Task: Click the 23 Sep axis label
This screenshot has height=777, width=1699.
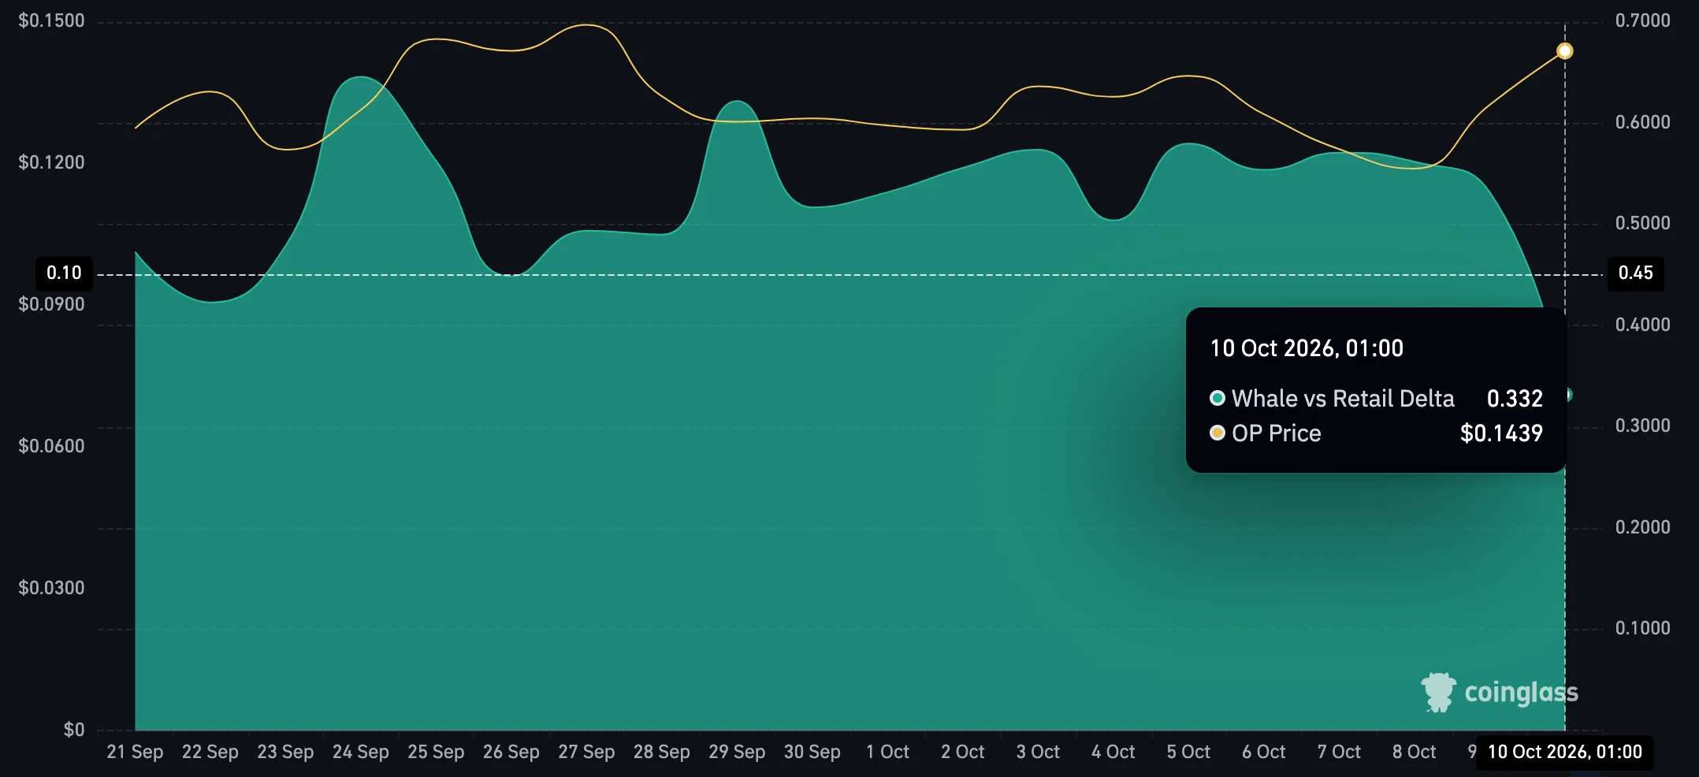Action: pos(285,752)
